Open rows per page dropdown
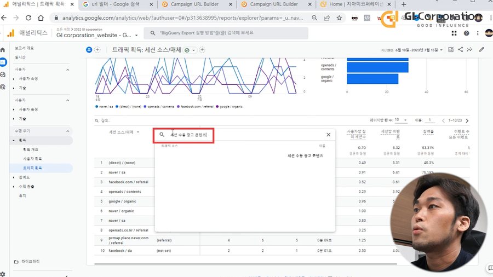 pyautogui.click(x=401, y=120)
